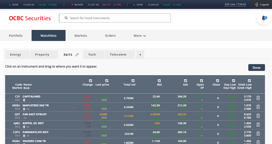Click the 360.5K ask volume value

click(182, 114)
